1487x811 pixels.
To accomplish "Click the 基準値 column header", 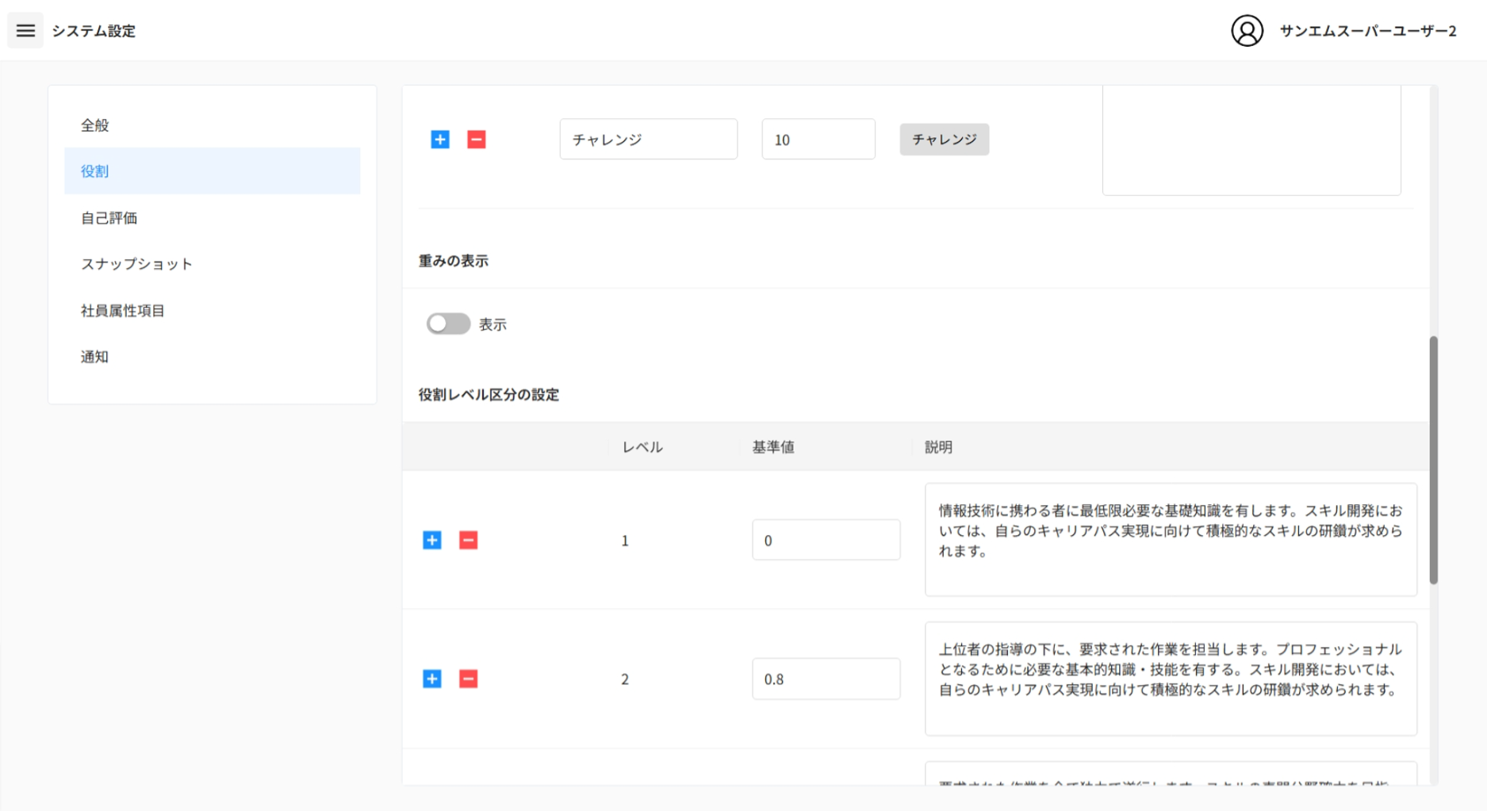I will [773, 447].
